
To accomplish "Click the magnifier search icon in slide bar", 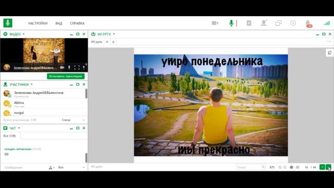I will tap(263, 167).
